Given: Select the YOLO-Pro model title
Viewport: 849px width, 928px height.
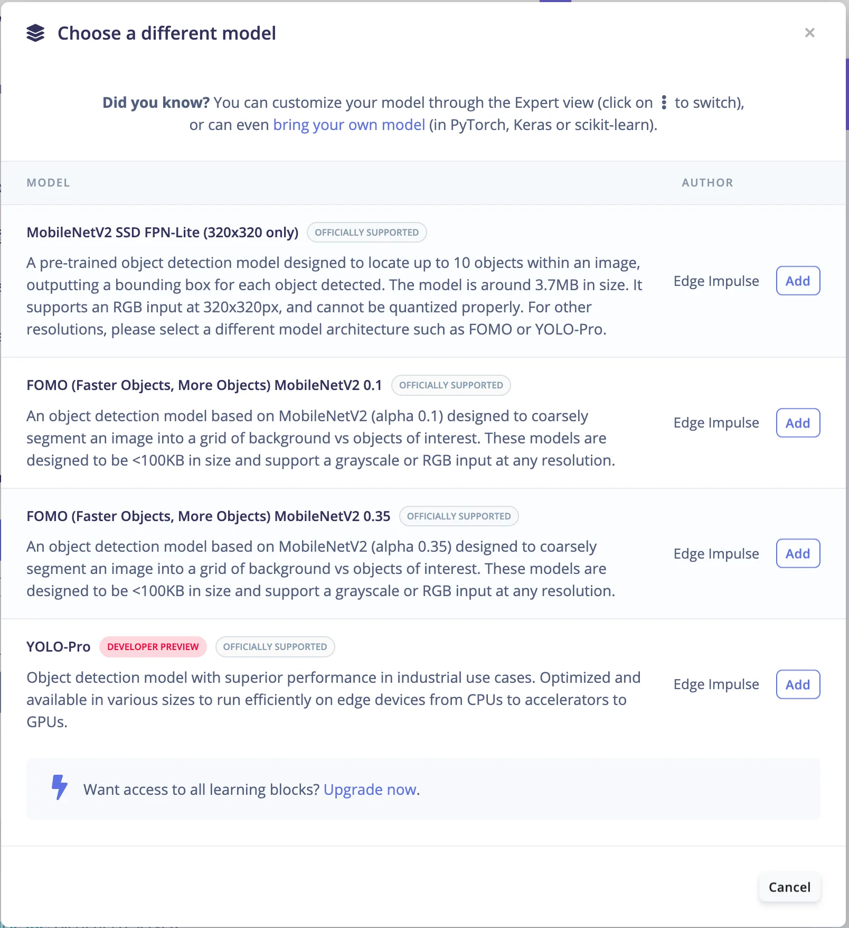Looking at the screenshot, I should click(59, 647).
